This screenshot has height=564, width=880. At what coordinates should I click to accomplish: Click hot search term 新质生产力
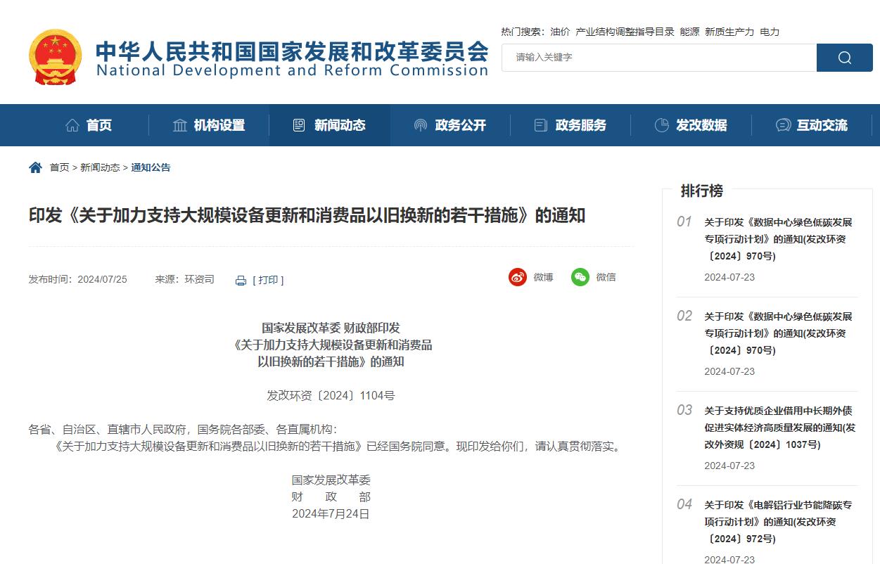[x=729, y=32]
